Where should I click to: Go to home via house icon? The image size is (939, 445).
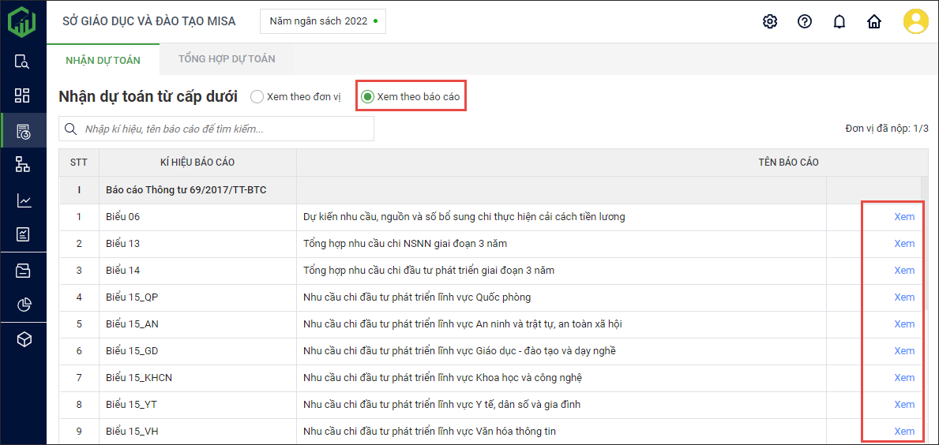[874, 21]
